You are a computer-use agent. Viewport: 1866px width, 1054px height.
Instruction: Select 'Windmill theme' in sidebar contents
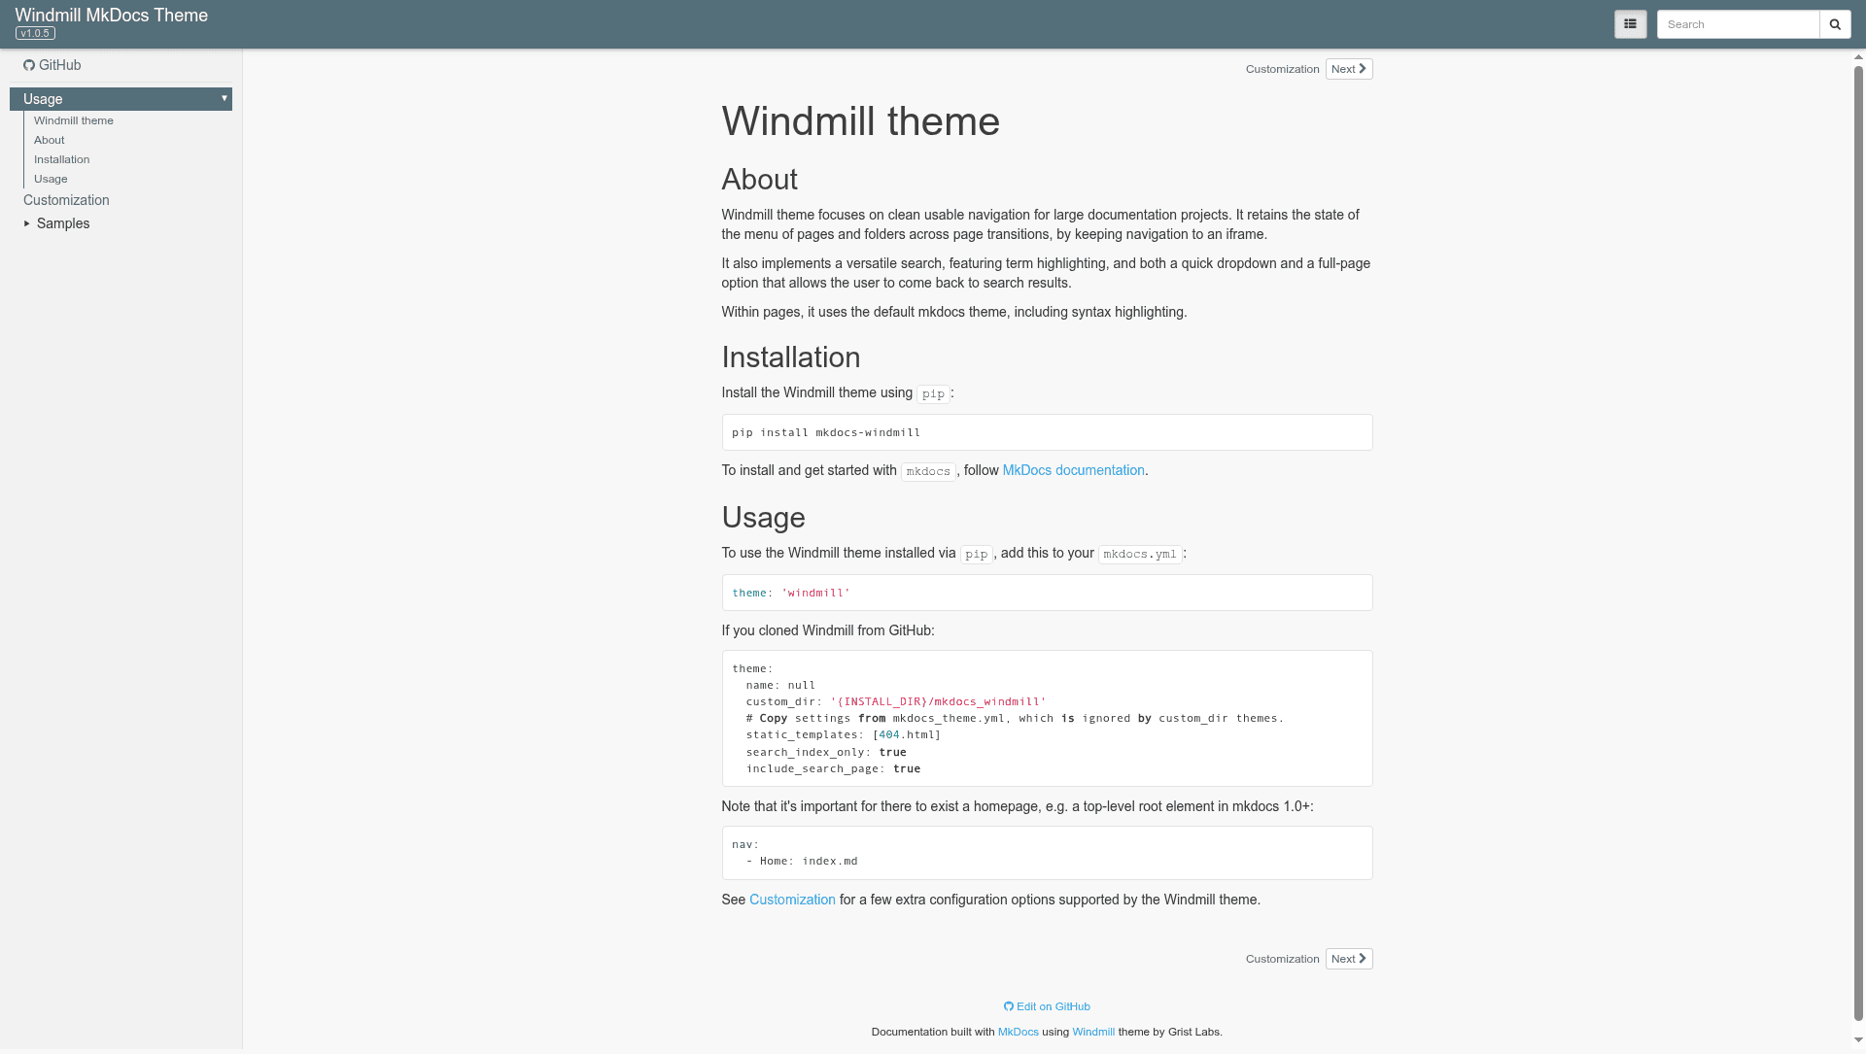[74, 120]
